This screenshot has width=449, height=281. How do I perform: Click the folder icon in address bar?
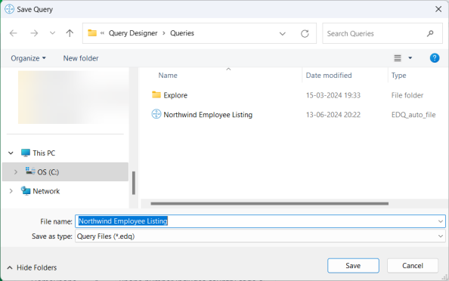point(92,33)
